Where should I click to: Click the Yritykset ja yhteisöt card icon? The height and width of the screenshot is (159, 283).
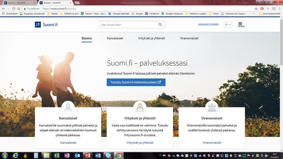coord(140,107)
